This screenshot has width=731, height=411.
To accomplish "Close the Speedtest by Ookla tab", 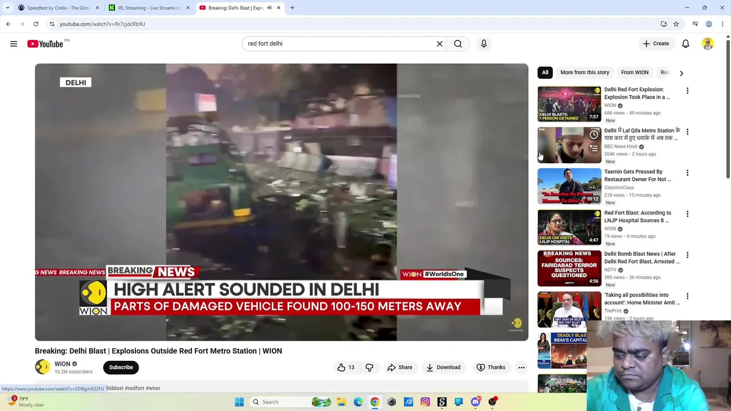I will pyautogui.click(x=97, y=8).
